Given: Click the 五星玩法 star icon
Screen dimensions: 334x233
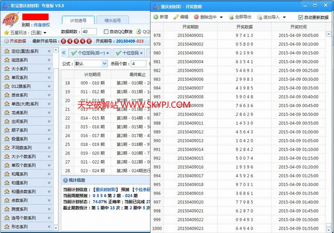Looking at the screenshot, I should [6, 32].
